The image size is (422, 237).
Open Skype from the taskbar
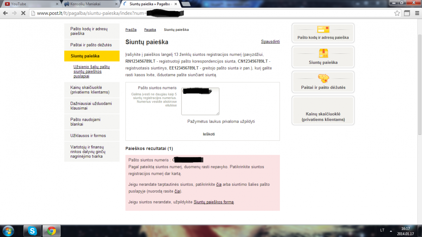(x=33, y=231)
